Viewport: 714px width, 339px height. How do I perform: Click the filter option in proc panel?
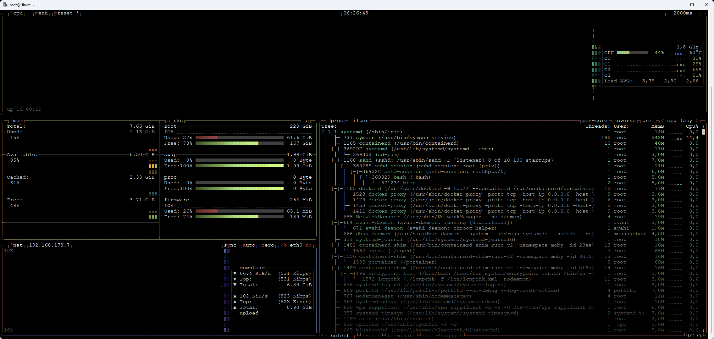359,121
